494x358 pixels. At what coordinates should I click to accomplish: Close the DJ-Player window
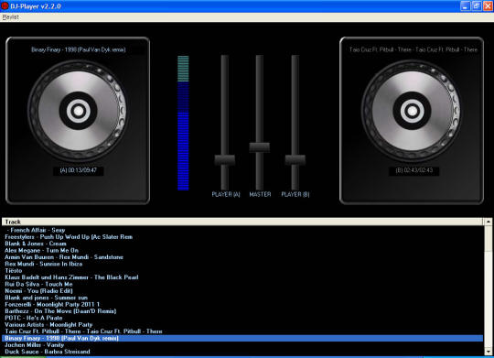tap(488, 6)
